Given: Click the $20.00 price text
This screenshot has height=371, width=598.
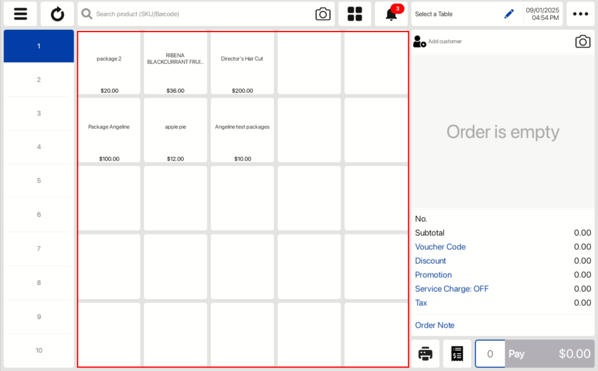Looking at the screenshot, I should pos(109,90).
